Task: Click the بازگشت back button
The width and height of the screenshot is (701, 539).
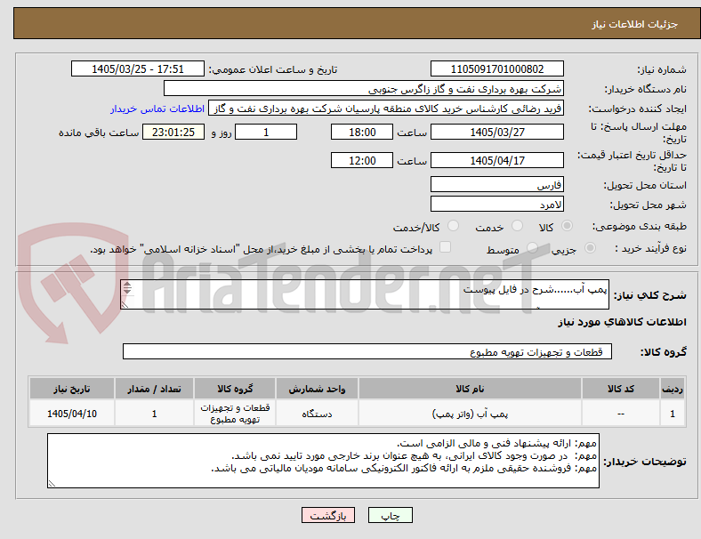Action: (x=328, y=515)
